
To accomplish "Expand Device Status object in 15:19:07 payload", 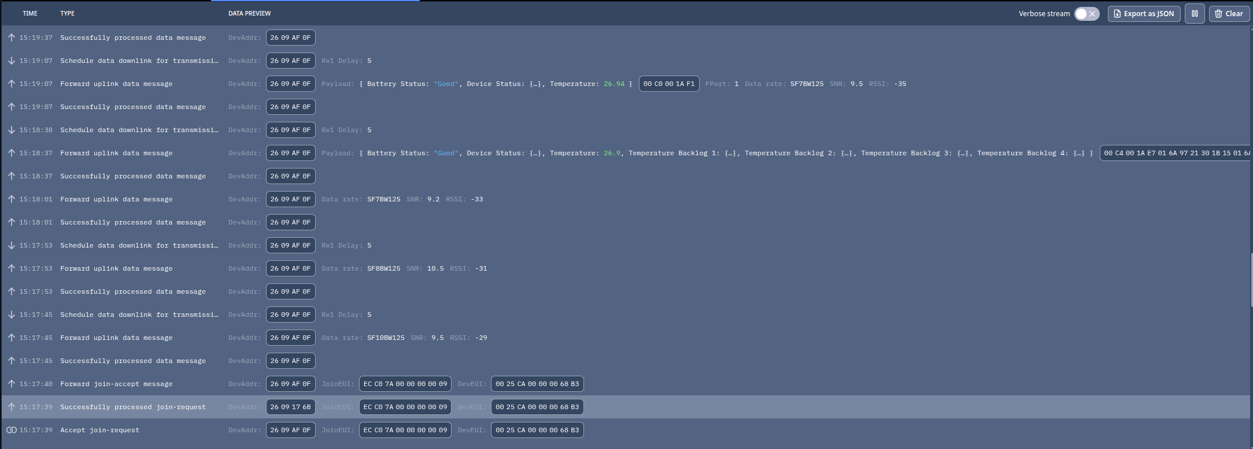I will point(536,84).
